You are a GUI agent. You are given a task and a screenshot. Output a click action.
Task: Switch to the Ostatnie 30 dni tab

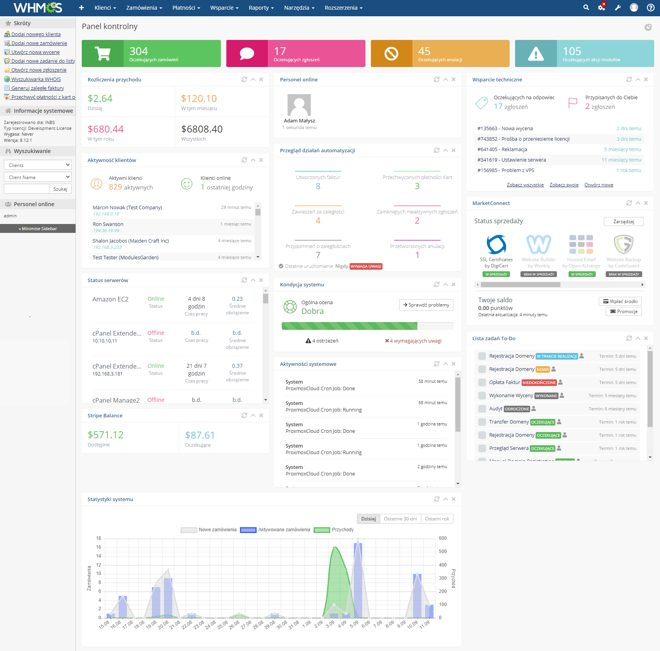(x=400, y=518)
